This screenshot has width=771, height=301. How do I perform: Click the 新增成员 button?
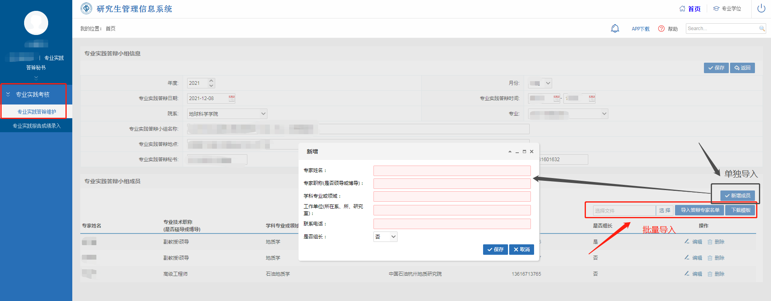point(737,196)
